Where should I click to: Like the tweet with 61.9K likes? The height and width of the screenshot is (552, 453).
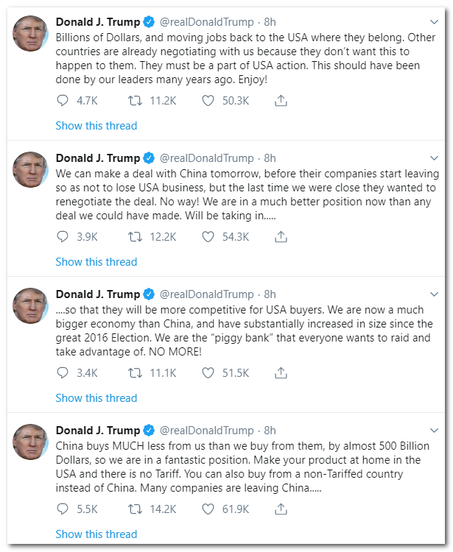click(208, 509)
